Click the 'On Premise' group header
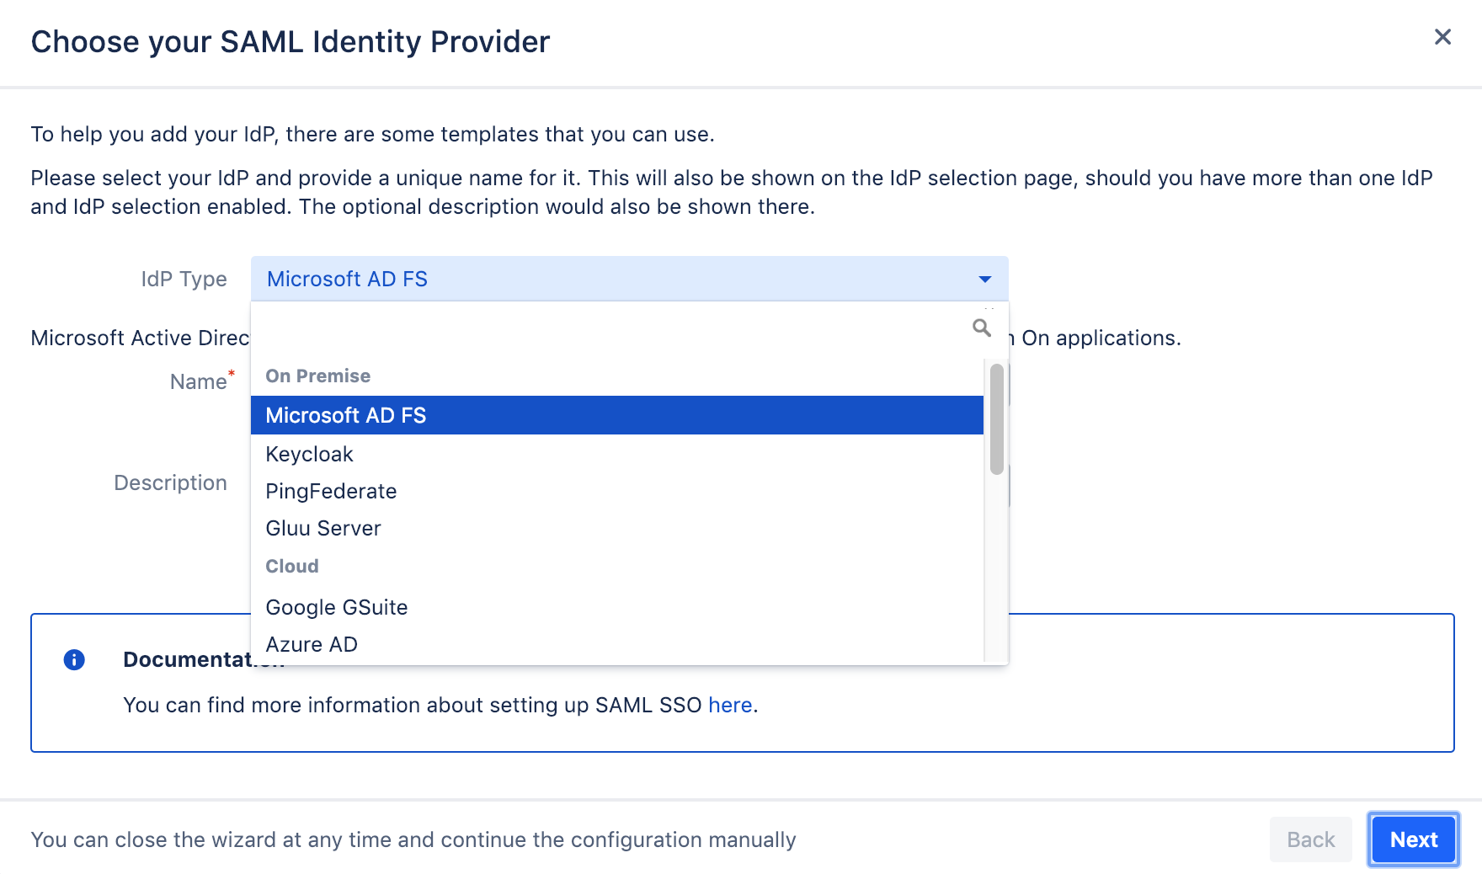 click(317, 376)
